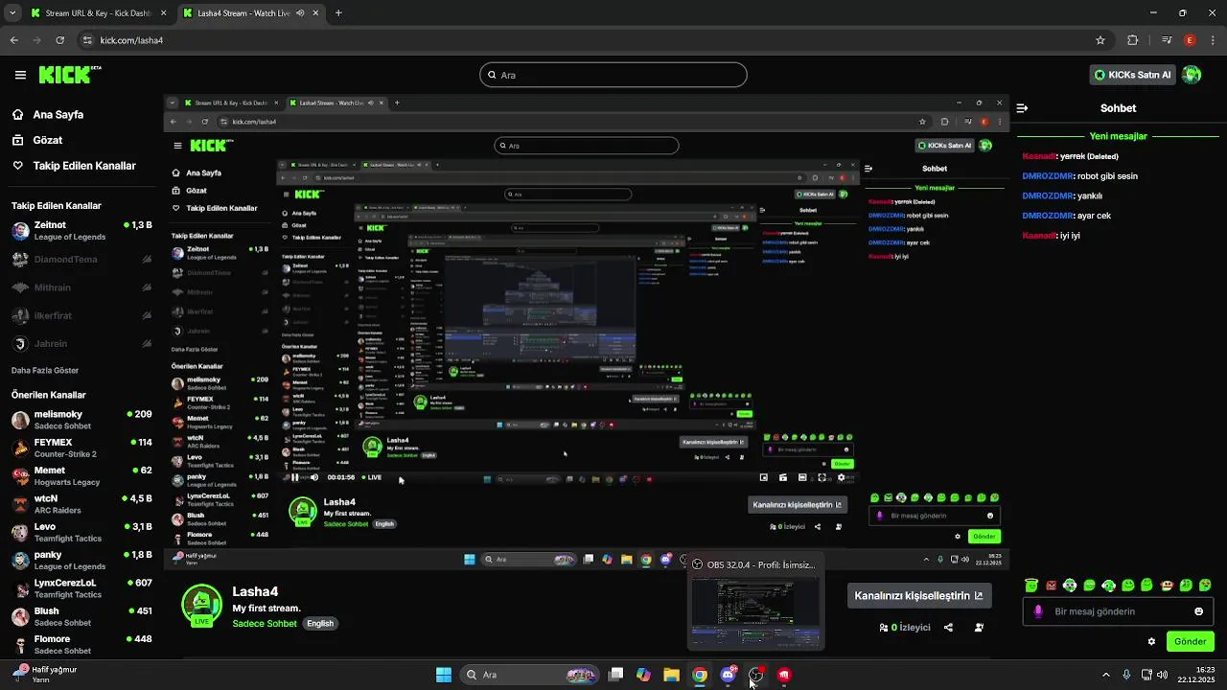Open the Kick hamburger sidebar menu
Viewport: 1227px width, 690px height.
pyautogui.click(x=20, y=75)
